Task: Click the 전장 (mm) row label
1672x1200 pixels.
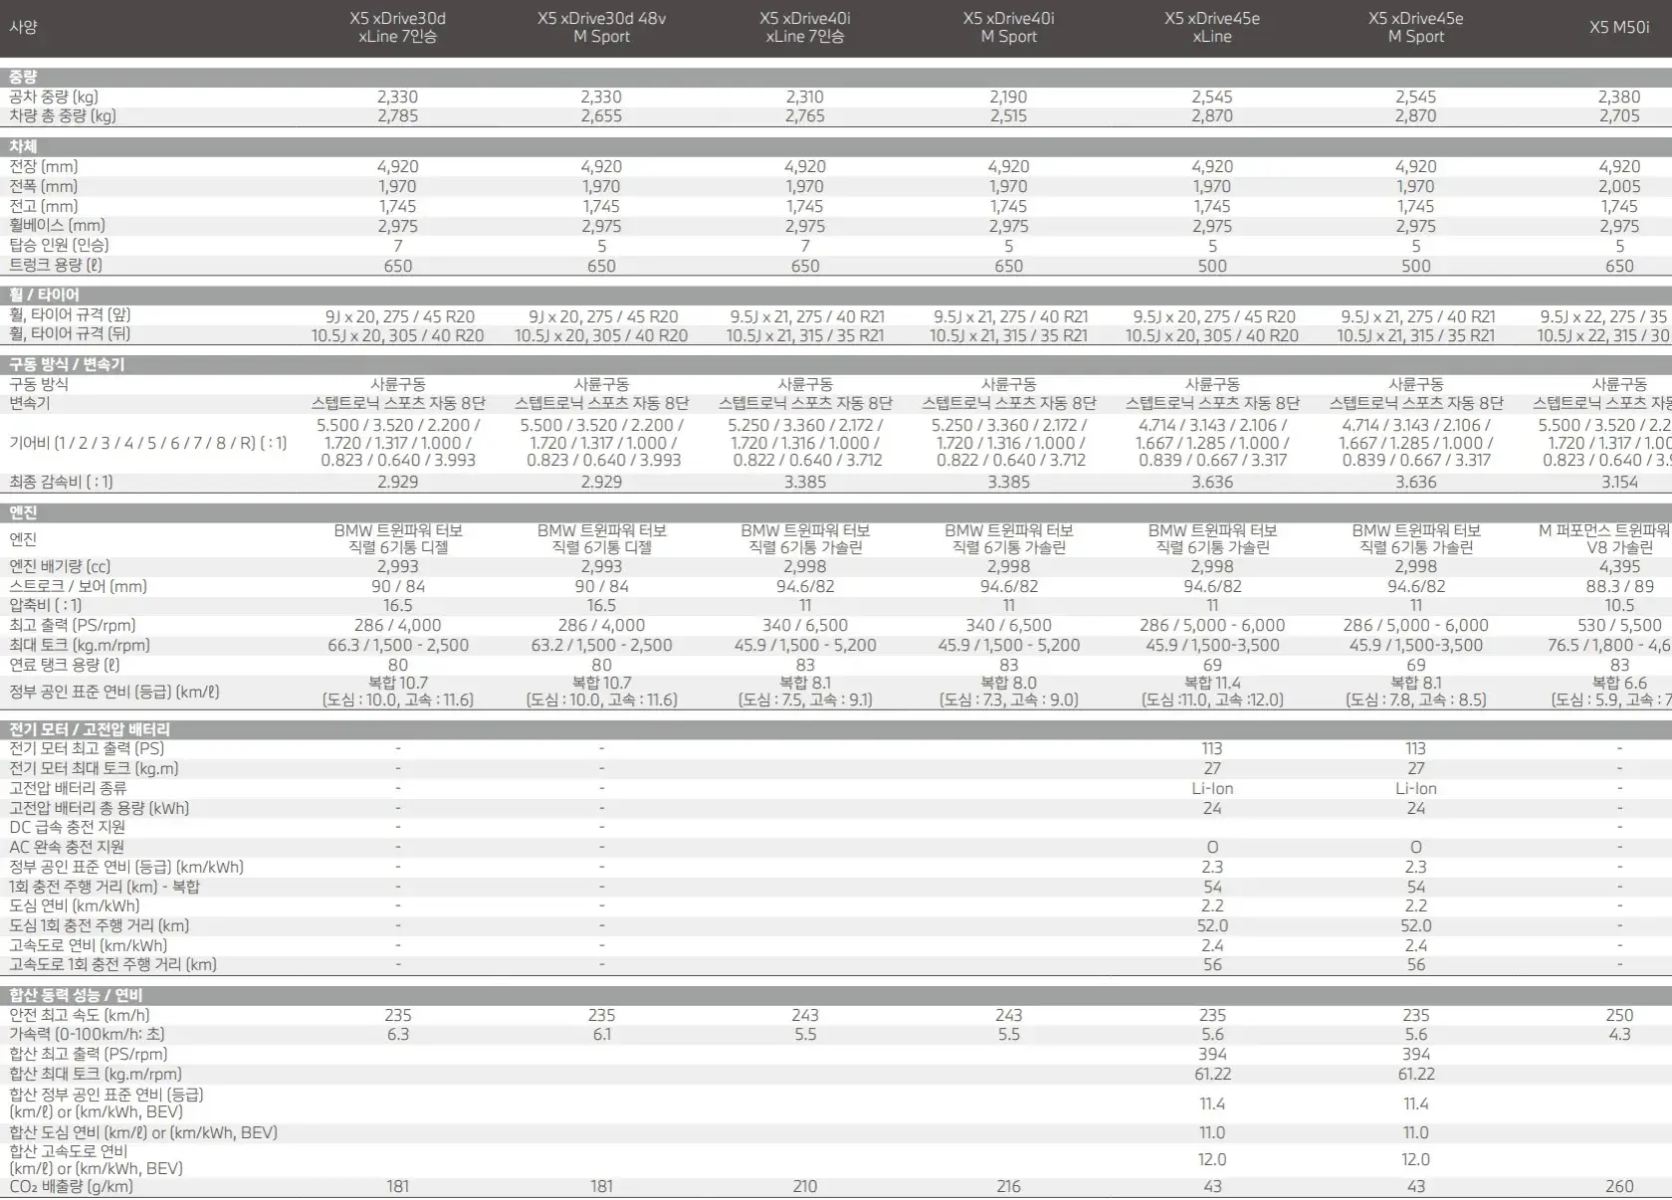Action: pos(43,166)
